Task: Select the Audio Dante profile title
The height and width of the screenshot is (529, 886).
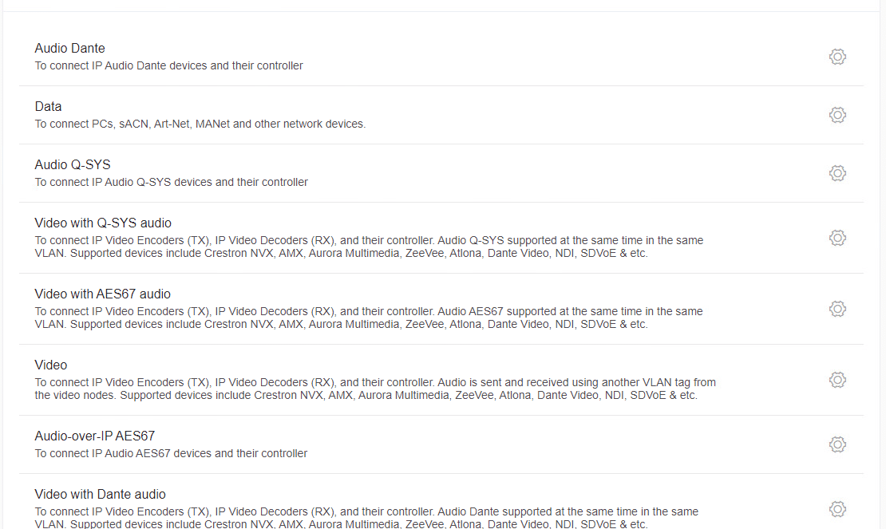Action: pyautogui.click(x=69, y=48)
